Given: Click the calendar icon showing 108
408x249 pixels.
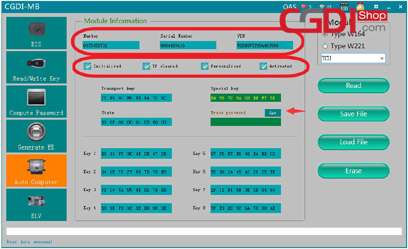Looking at the screenshot, I should (344, 7).
